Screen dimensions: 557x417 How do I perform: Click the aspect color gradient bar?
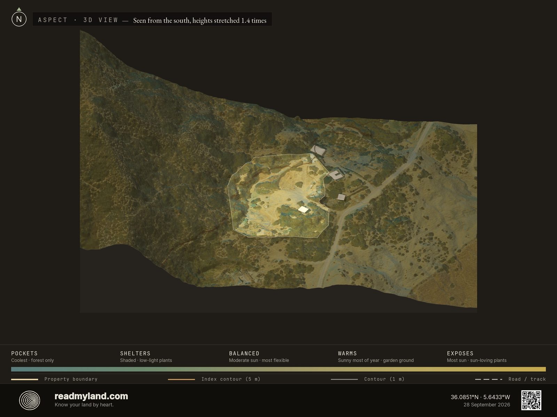click(278, 369)
